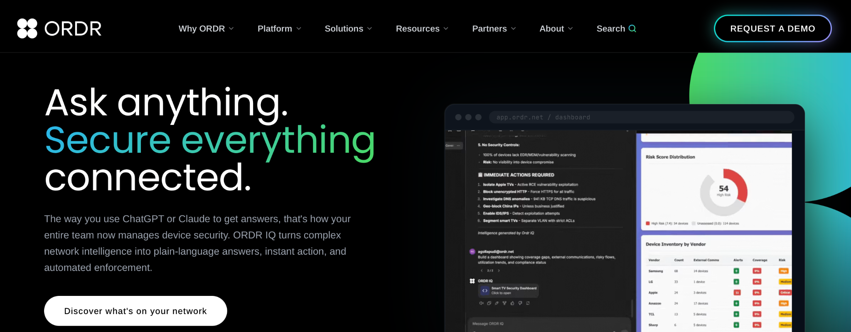The image size is (851, 332).
Task: Click Discover what's on your network
Action: (135, 311)
